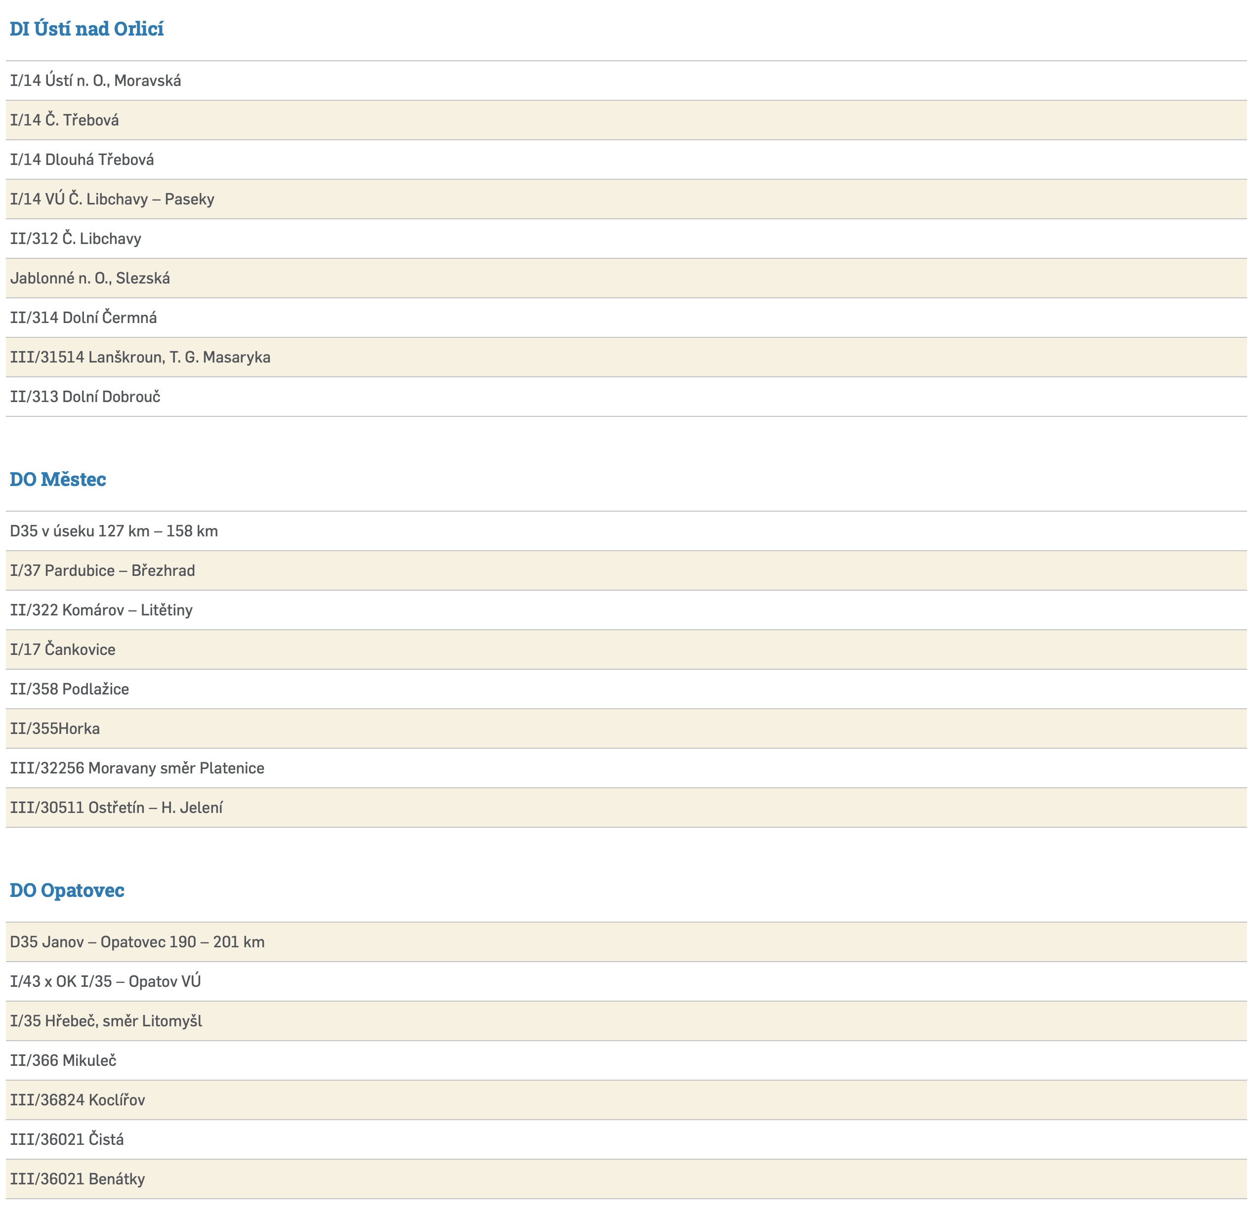1255x1215 pixels.
Task: Select D35 Janov – Opatovec row
Action: 137,942
